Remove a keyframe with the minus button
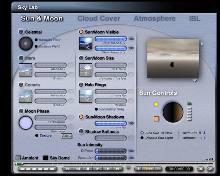 tap(158, 169)
